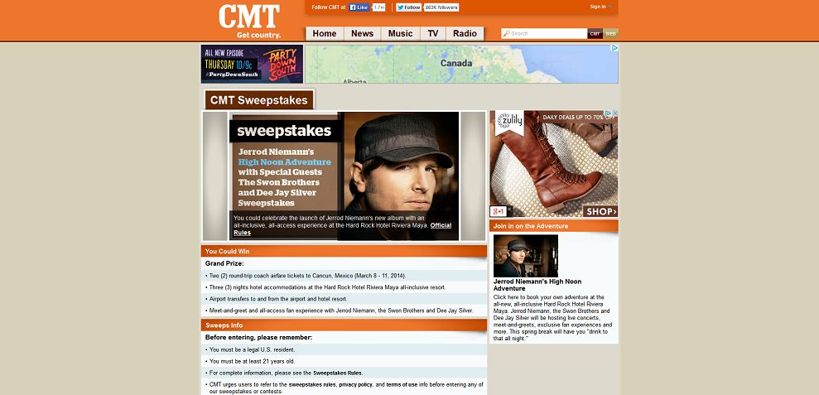Open the Sweepstakes Rules link
819x395 pixels.
[337, 373]
